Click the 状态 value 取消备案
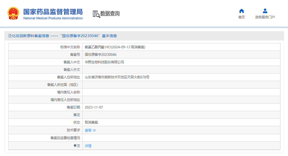This screenshot has width=288, height=156. point(91,122)
